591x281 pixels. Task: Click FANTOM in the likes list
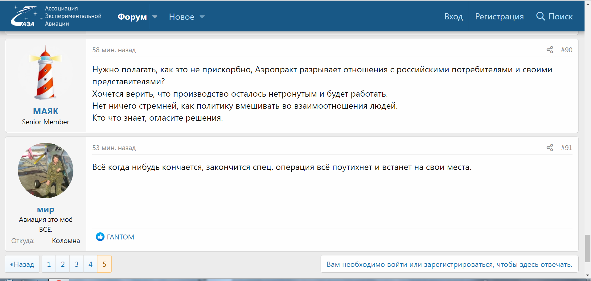pyautogui.click(x=120, y=237)
